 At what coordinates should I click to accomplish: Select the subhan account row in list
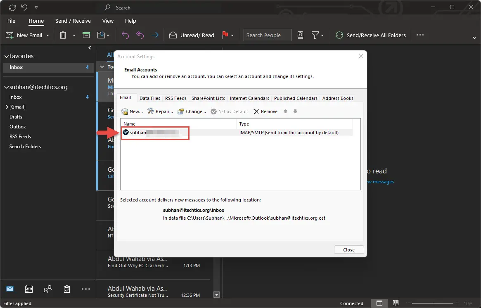(237, 133)
